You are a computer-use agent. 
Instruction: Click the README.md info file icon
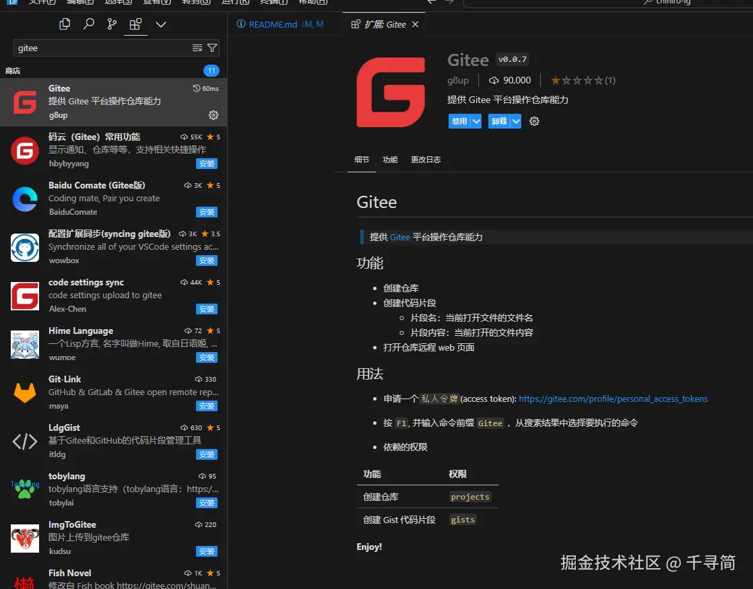coord(241,24)
